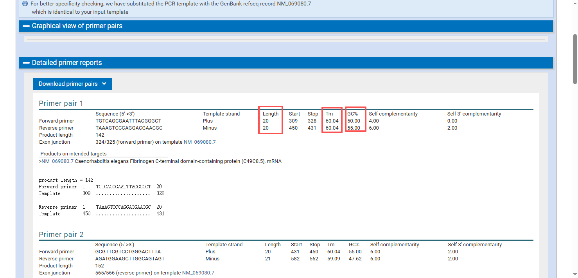Collapse the Graphical view of primer pairs section
Image resolution: width=578 pixels, height=278 pixels.
77,26
